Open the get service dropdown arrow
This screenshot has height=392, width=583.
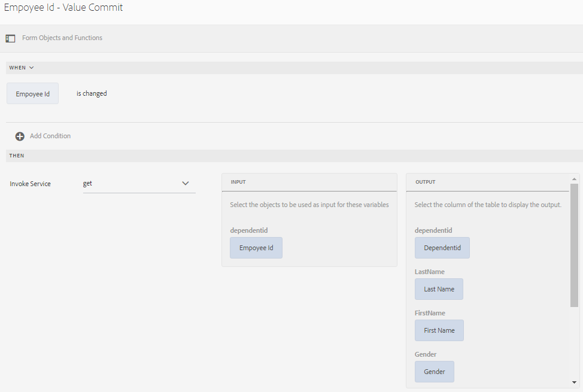[x=185, y=183]
